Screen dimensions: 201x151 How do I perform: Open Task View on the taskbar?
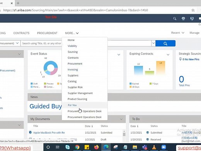[58, 147]
